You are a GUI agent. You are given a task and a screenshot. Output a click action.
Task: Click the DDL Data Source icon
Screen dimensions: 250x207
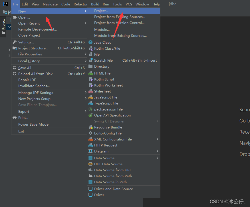(90, 164)
